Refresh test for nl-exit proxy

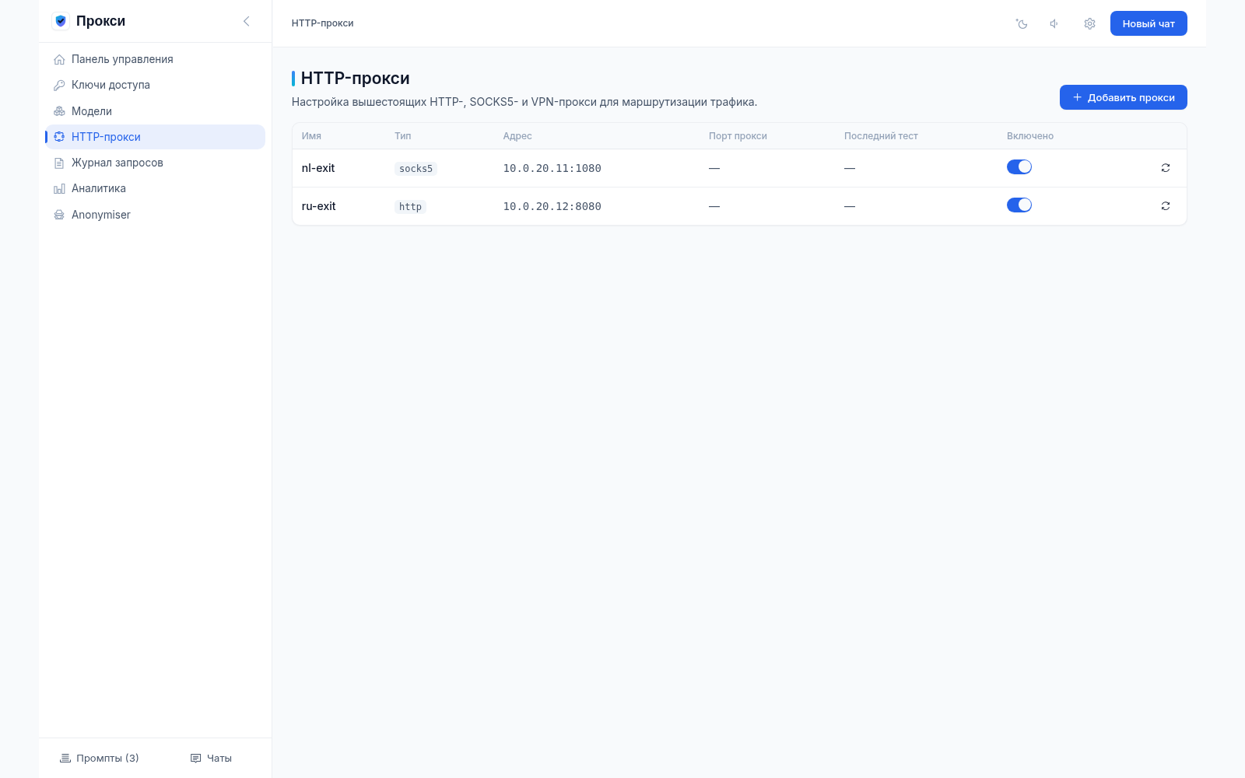pos(1166,168)
